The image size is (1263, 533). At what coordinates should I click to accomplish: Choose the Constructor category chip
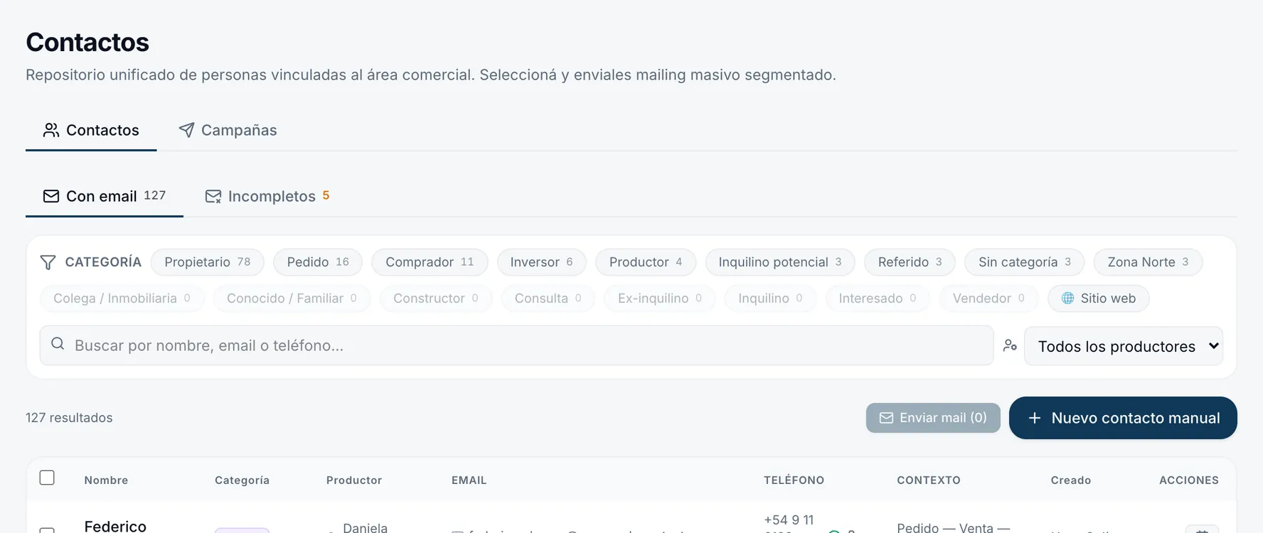436,298
